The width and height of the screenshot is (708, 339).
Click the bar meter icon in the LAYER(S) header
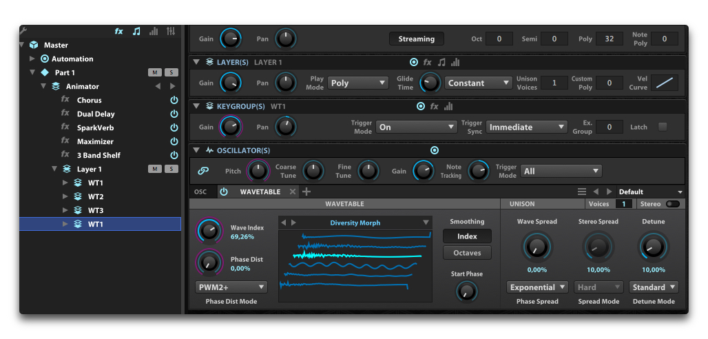(x=455, y=63)
